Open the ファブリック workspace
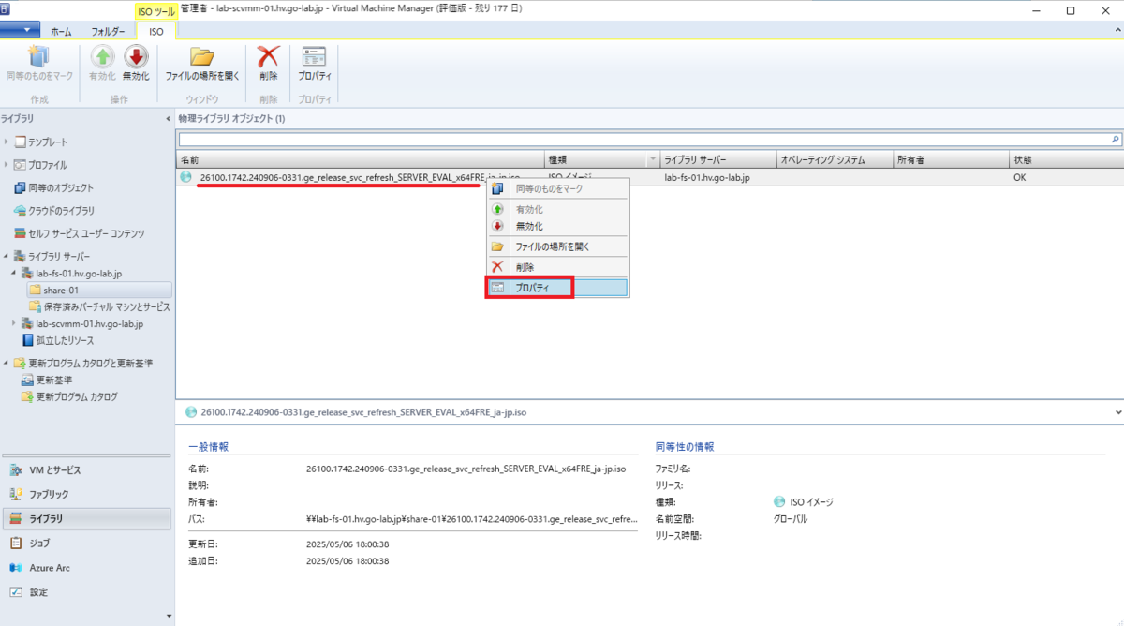1124x626 pixels. tap(87, 494)
